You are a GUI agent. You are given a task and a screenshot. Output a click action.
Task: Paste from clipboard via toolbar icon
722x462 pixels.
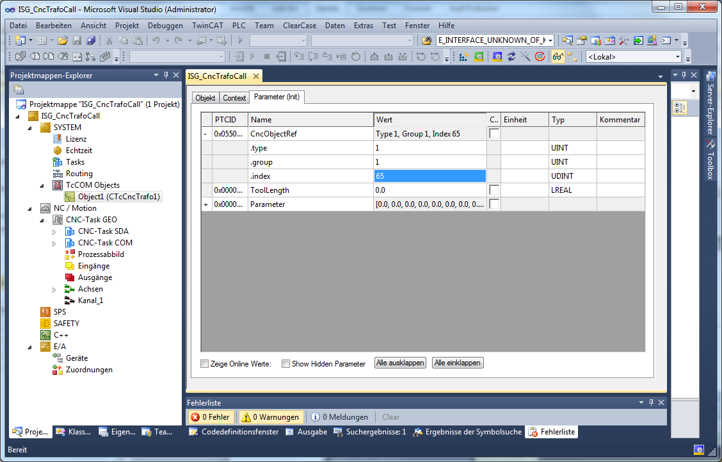point(138,40)
